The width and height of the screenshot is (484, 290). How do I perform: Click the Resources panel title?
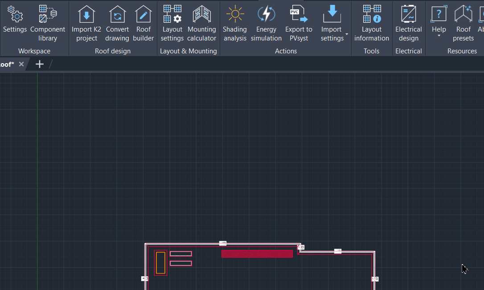(x=462, y=51)
